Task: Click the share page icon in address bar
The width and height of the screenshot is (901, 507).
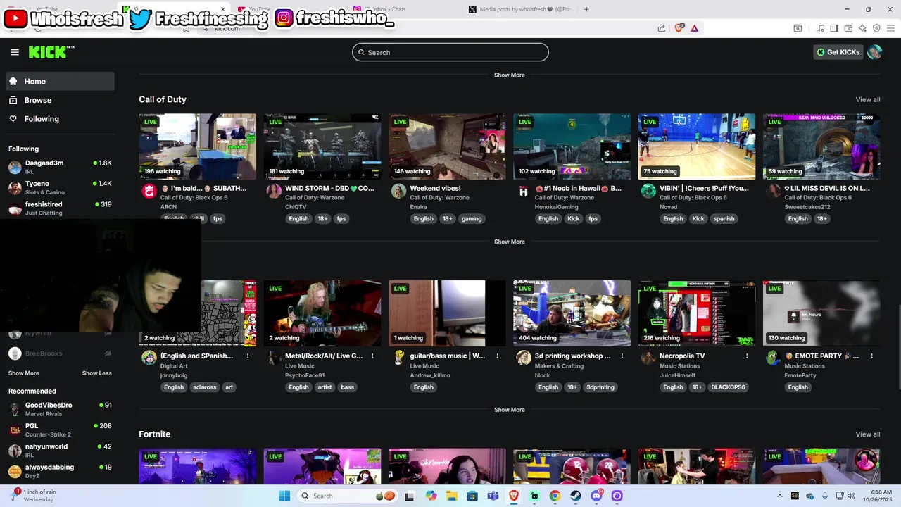Action: [662, 28]
